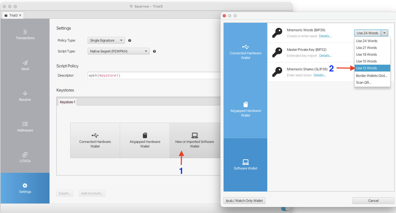Open the Policy Type dropdown
This screenshot has height=213, width=396.
[x=106, y=40]
